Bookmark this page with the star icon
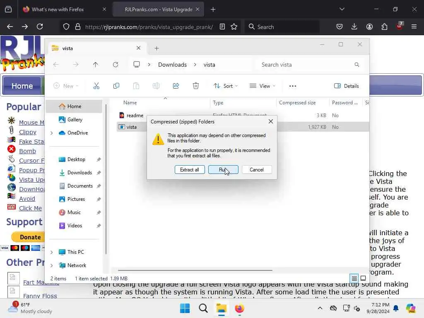Viewport: 424px width, 318px height. click(234, 26)
